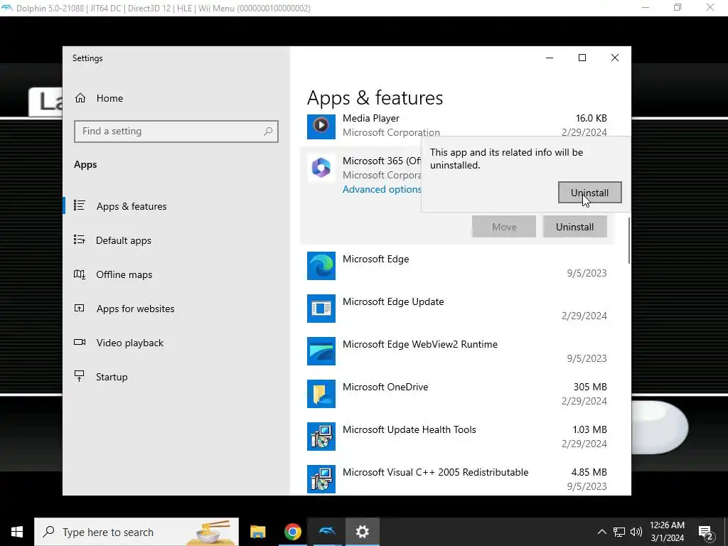
Task: Select Startup in sidebar
Action: click(112, 377)
